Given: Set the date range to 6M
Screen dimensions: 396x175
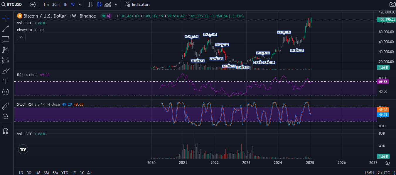Looking at the screenshot, I should point(55,173).
